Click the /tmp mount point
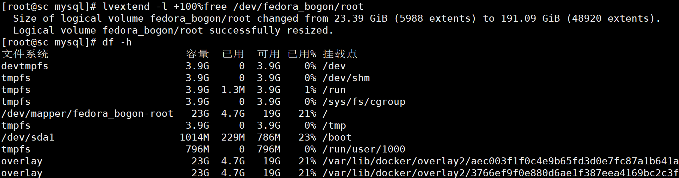Viewport: 679px width, 178px height. pos(334,126)
